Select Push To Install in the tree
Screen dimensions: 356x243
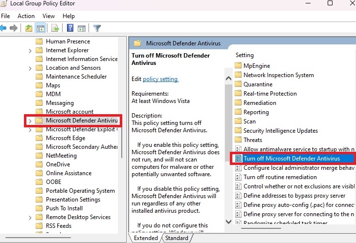64,208
